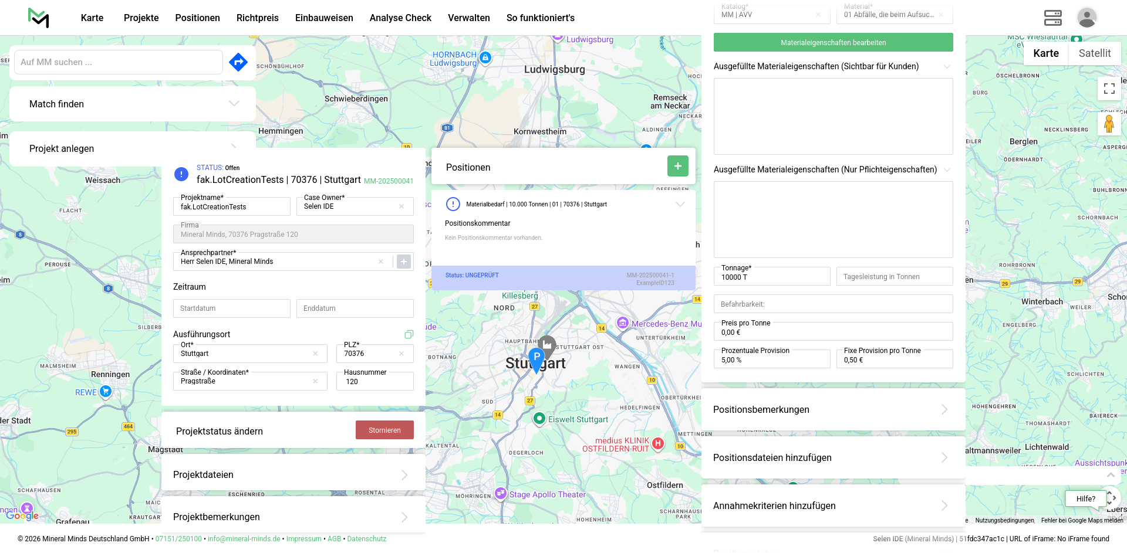
Task: Expand the Positionsbemerkungen section
Action: click(944, 409)
